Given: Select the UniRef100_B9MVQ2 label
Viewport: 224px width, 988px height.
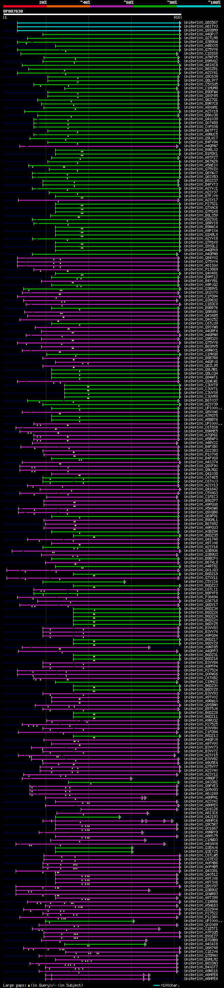Looking at the screenshot, I should 201,61.
